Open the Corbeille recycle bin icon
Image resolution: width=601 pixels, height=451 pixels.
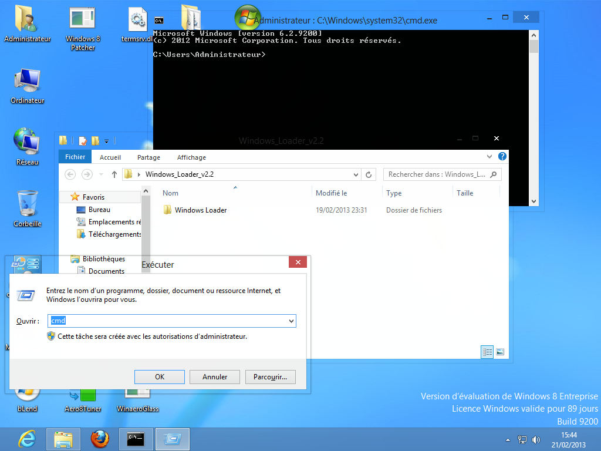click(x=27, y=209)
